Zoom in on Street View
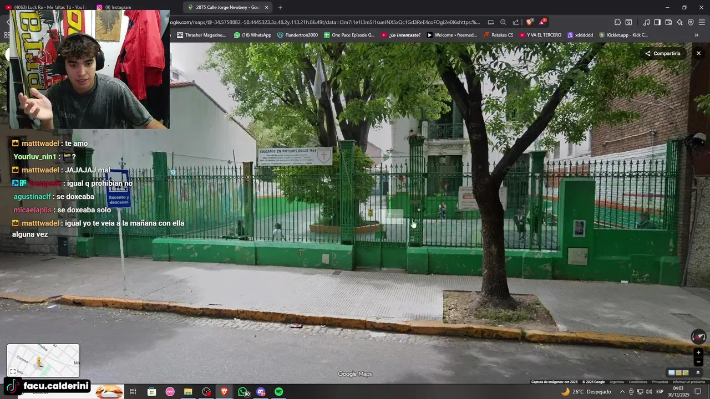The image size is (710, 399). tap(698, 352)
